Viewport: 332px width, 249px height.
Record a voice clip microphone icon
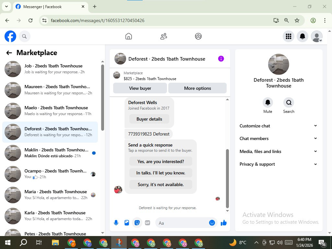click(116, 223)
